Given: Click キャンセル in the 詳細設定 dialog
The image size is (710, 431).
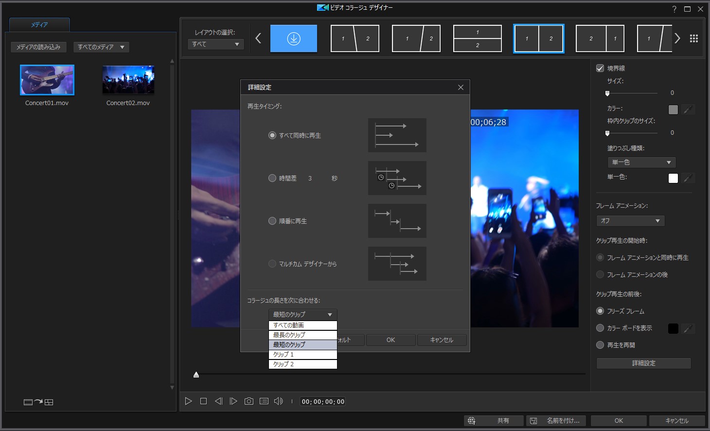Looking at the screenshot, I should pos(442,340).
